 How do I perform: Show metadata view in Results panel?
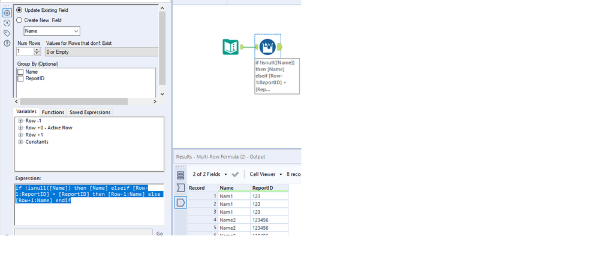click(x=180, y=175)
